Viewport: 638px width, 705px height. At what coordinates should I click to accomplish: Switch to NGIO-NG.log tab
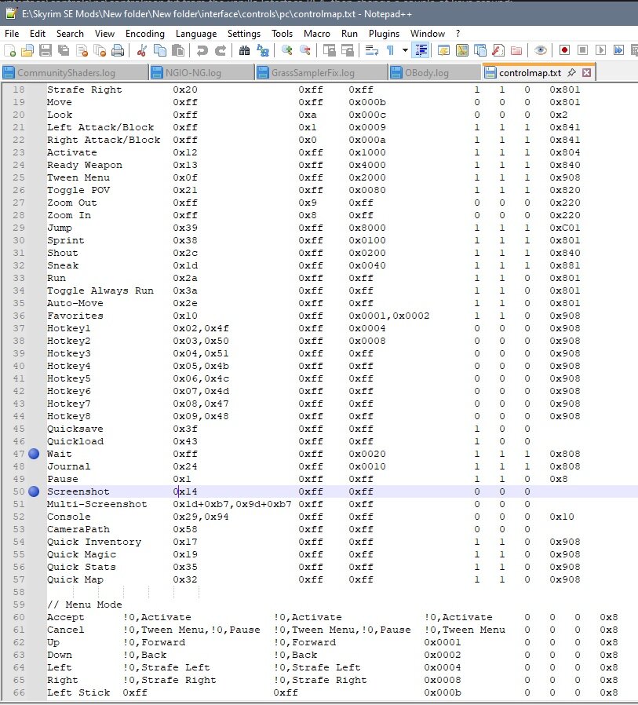click(x=202, y=73)
